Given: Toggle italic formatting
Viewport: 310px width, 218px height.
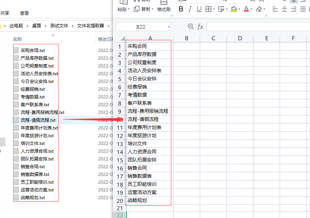Looking at the screenshot, I should tap(190, 9).
